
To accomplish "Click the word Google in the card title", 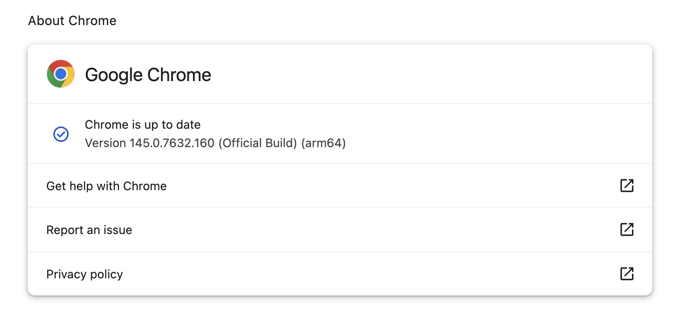I will click(x=114, y=75).
